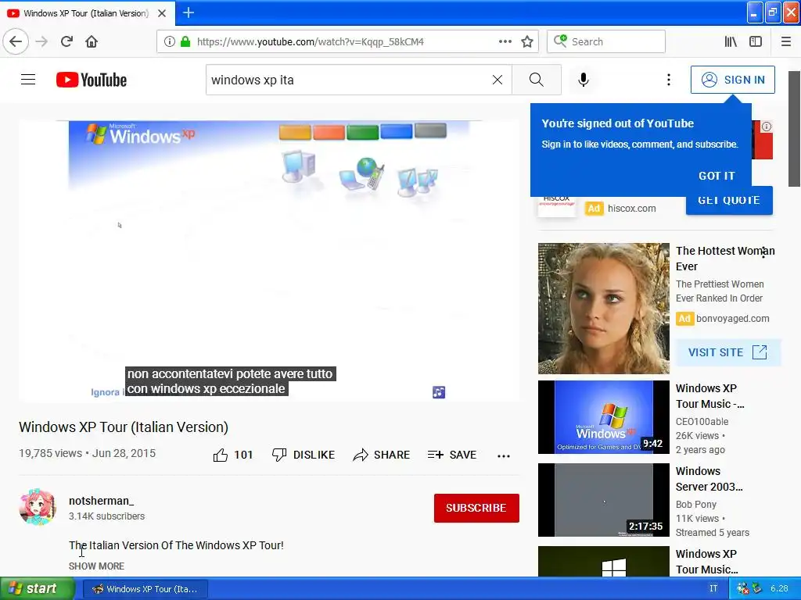The height and width of the screenshot is (600, 801).
Task: Open the Windows Server 2003 title link
Action: [x=709, y=479]
